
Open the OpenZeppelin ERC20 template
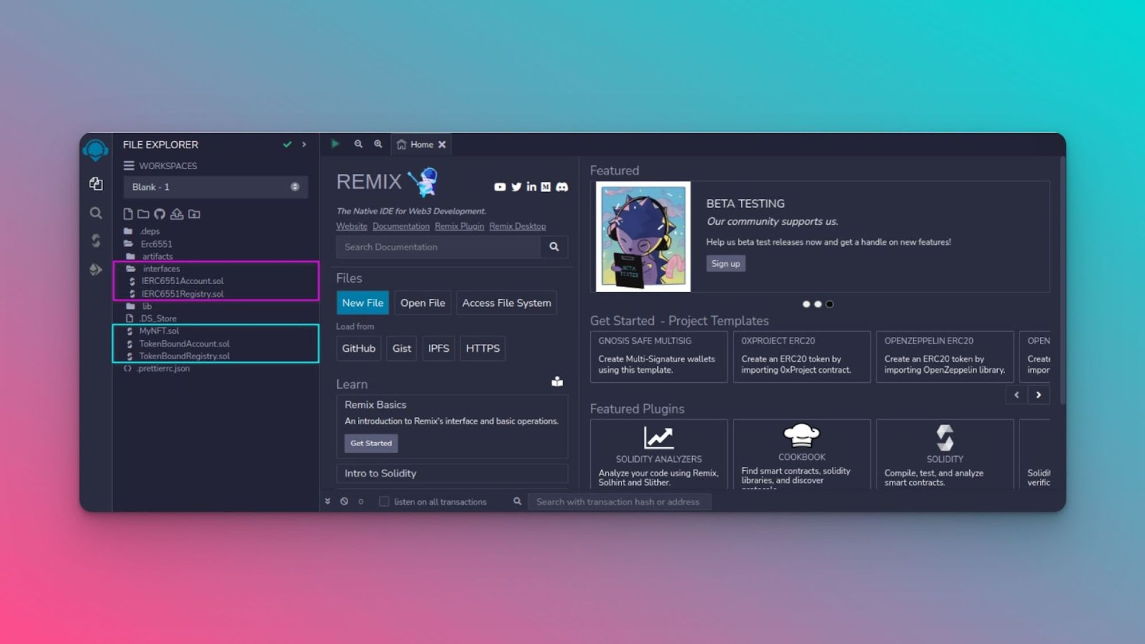945,357
